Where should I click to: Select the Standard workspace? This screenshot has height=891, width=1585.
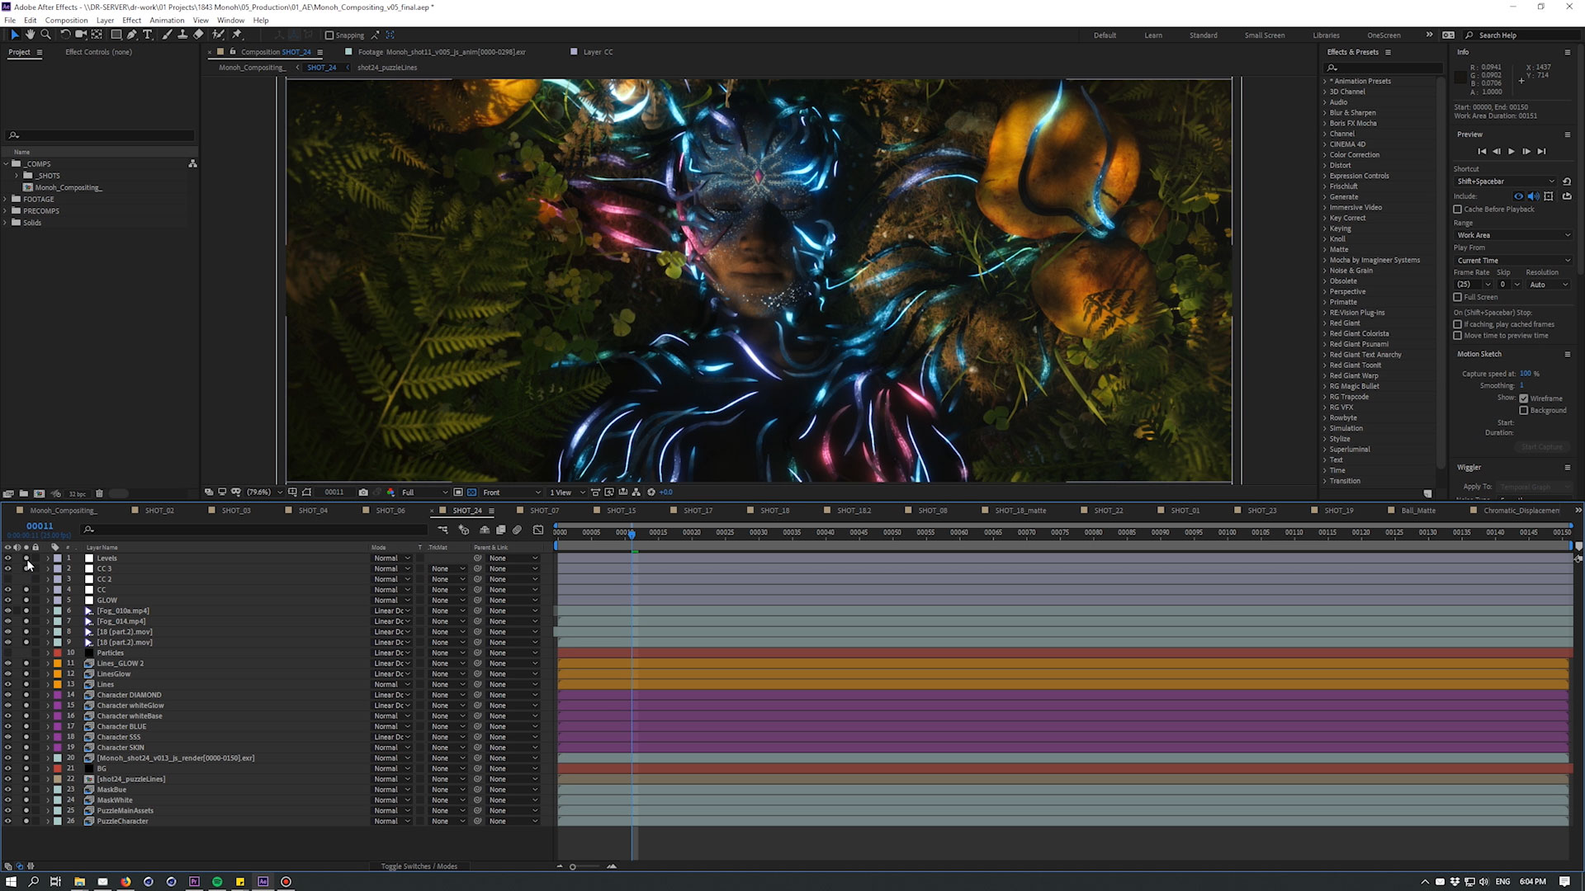[1203, 35]
